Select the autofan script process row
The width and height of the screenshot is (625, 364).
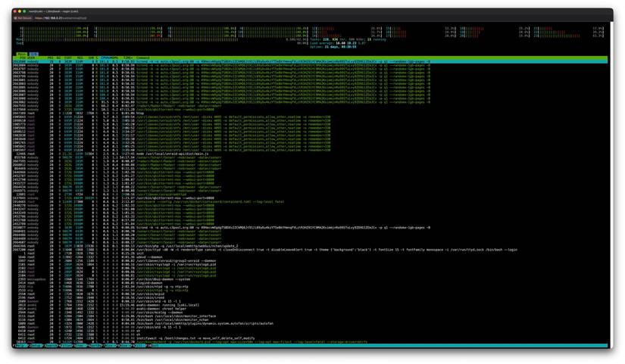point(309,323)
